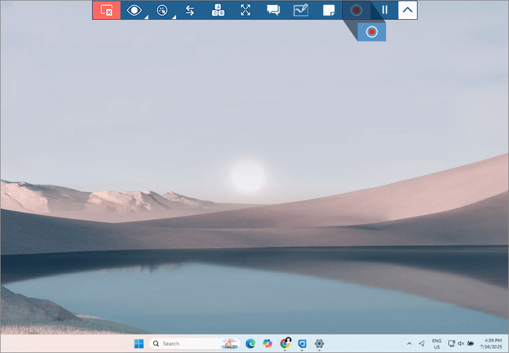Click the file transfer arrows icon
The image size is (509, 353).
190,10
